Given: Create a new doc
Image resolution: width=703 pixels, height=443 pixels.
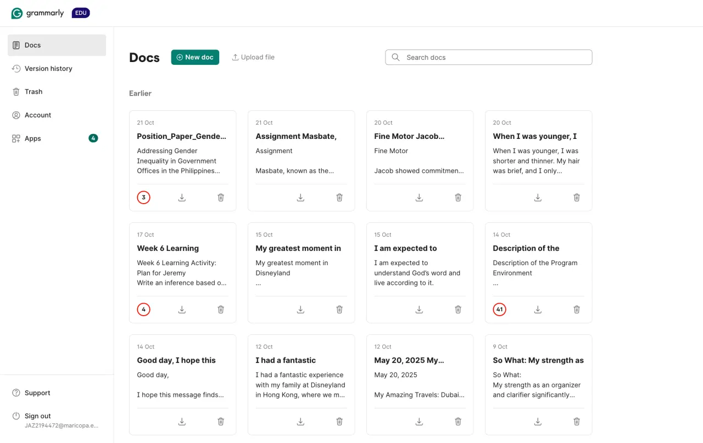Looking at the screenshot, I should tap(195, 57).
